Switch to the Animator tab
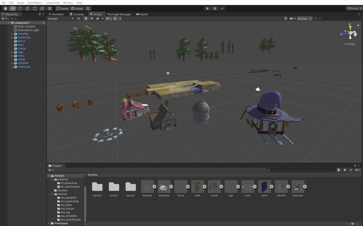 [x=56, y=15]
